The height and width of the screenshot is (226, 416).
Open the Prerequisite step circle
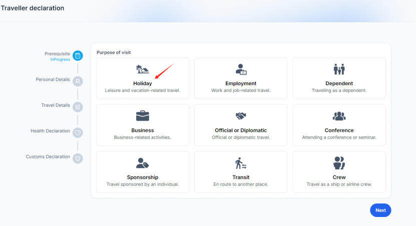point(78,56)
